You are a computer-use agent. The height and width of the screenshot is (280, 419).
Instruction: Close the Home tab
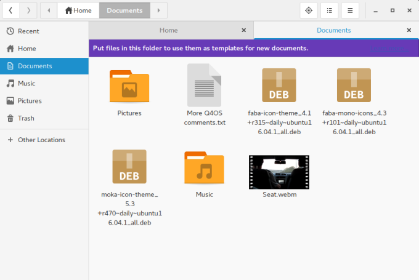pos(244,30)
